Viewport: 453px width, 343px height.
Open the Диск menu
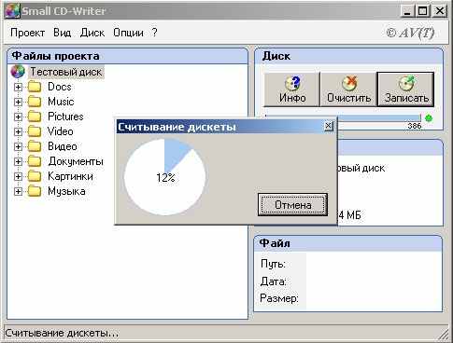click(92, 33)
